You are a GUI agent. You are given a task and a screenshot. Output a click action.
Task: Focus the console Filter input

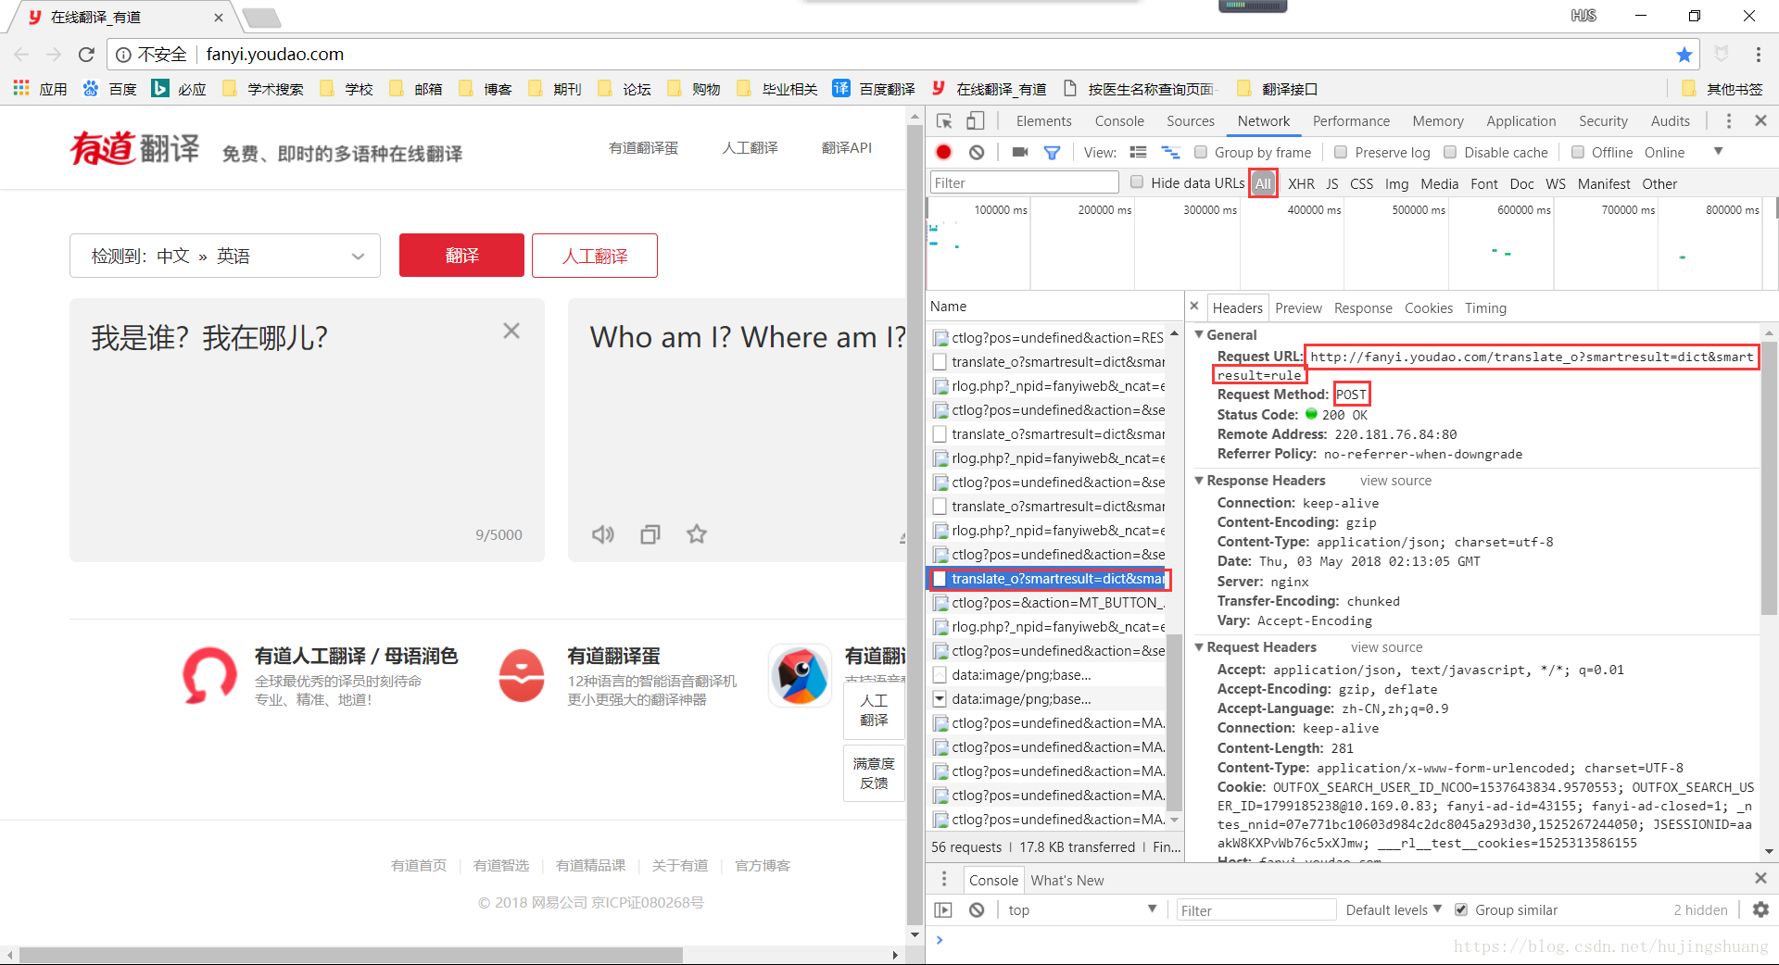1255,910
